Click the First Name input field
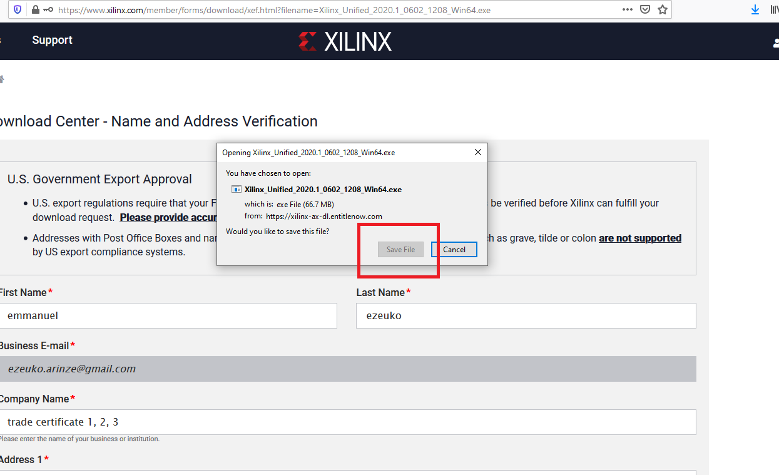The width and height of the screenshot is (779, 475). click(x=168, y=316)
